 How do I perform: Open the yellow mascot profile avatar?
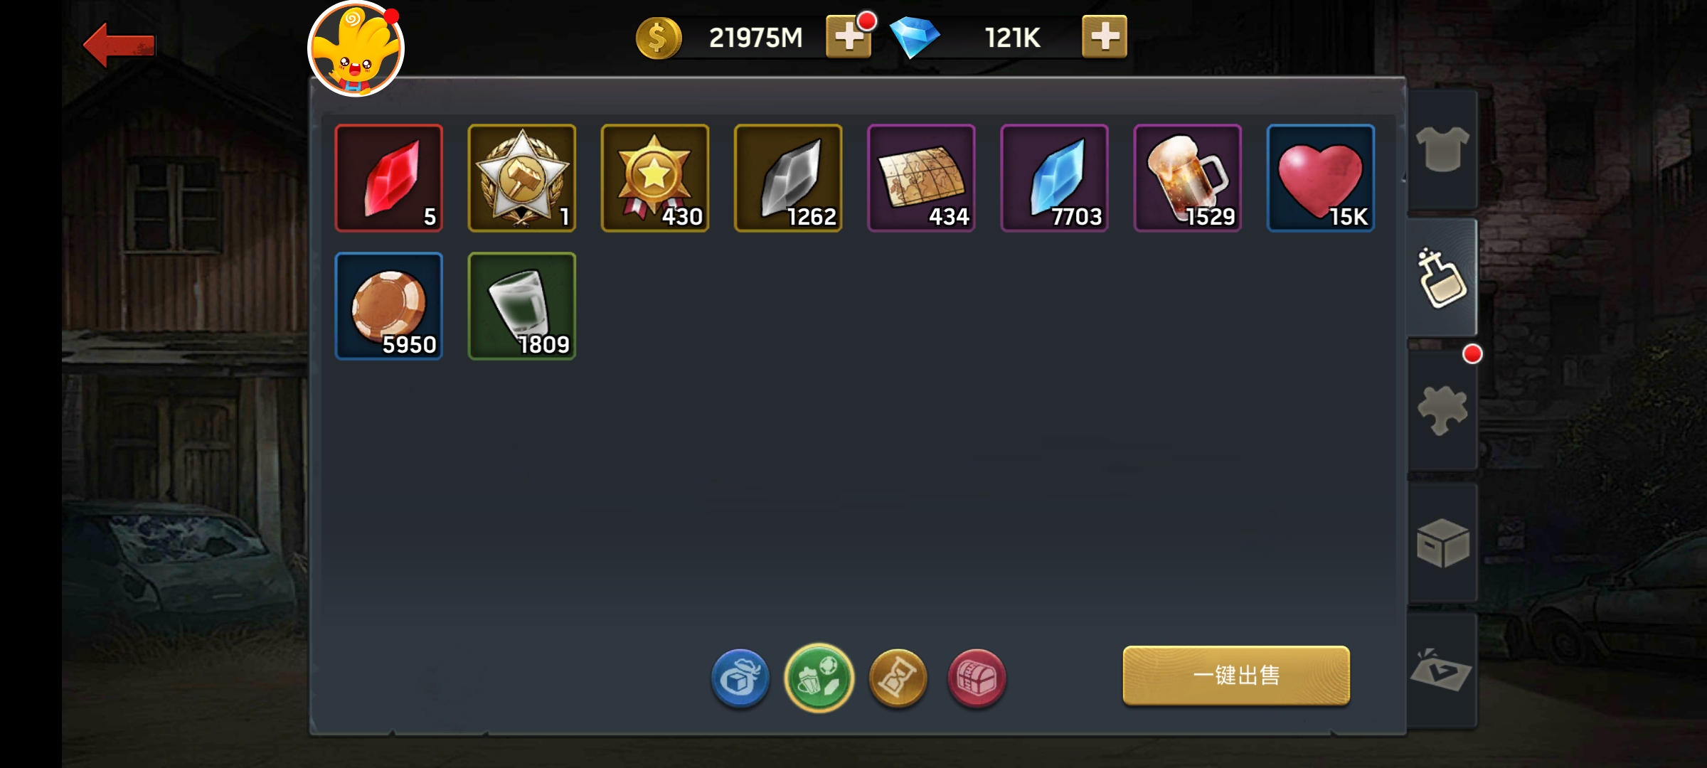click(356, 48)
